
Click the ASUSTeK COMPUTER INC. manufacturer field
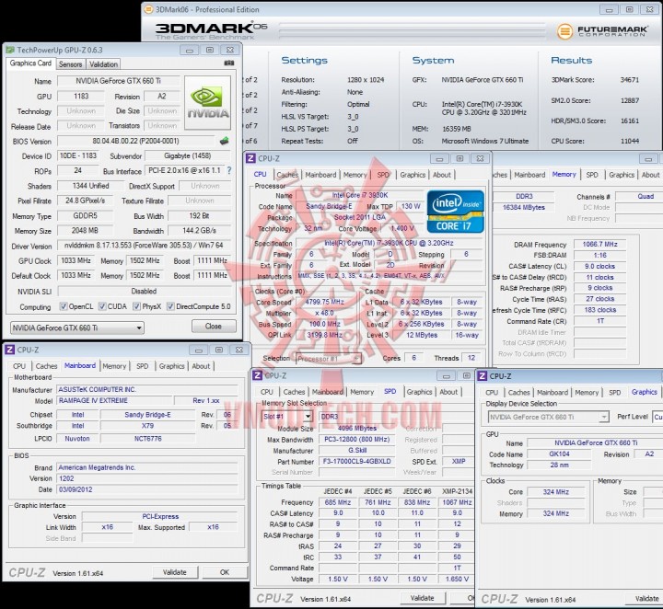point(147,389)
